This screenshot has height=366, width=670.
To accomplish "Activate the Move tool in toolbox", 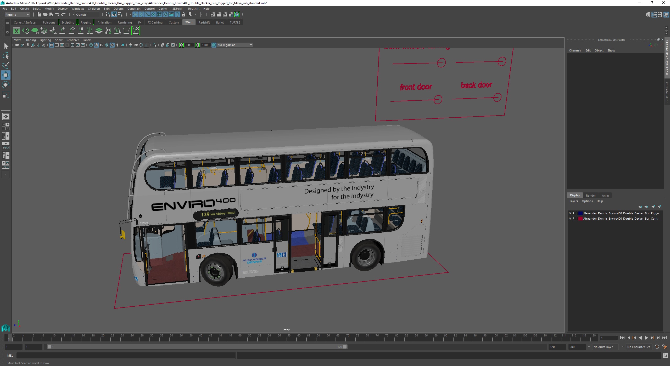I will [x=6, y=75].
